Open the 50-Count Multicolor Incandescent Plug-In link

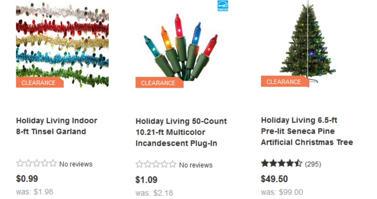pyautogui.click(x=181, y=132)
